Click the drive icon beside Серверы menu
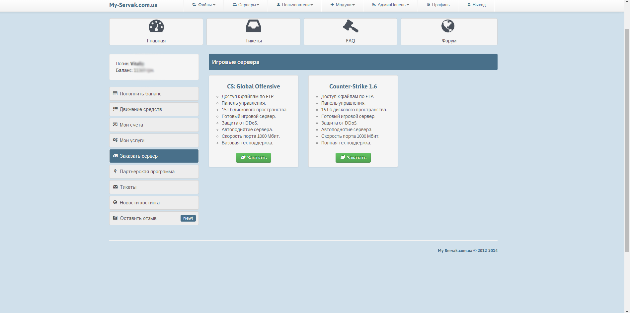This screenshot has width=630, height=313. pos(235,5)
